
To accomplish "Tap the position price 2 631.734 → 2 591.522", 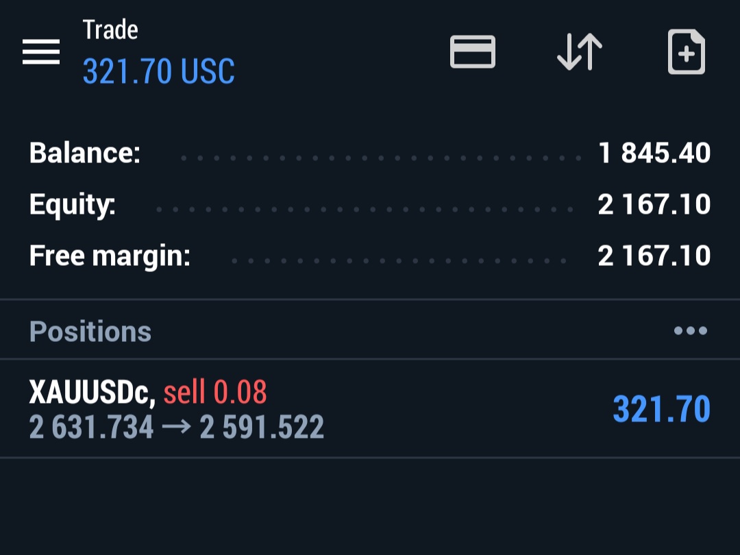I will pyautogui.click(x=177, y=427).
